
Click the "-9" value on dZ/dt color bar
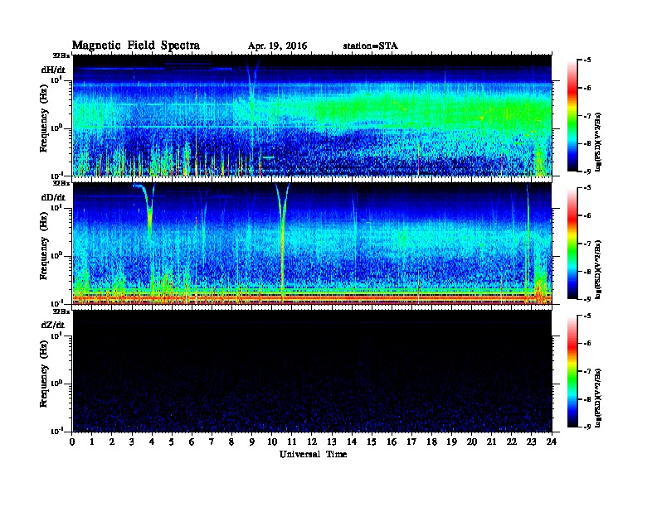pos(587,427)
